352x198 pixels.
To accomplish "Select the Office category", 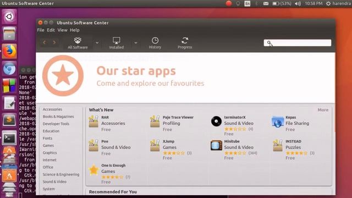I will [48, 167].
